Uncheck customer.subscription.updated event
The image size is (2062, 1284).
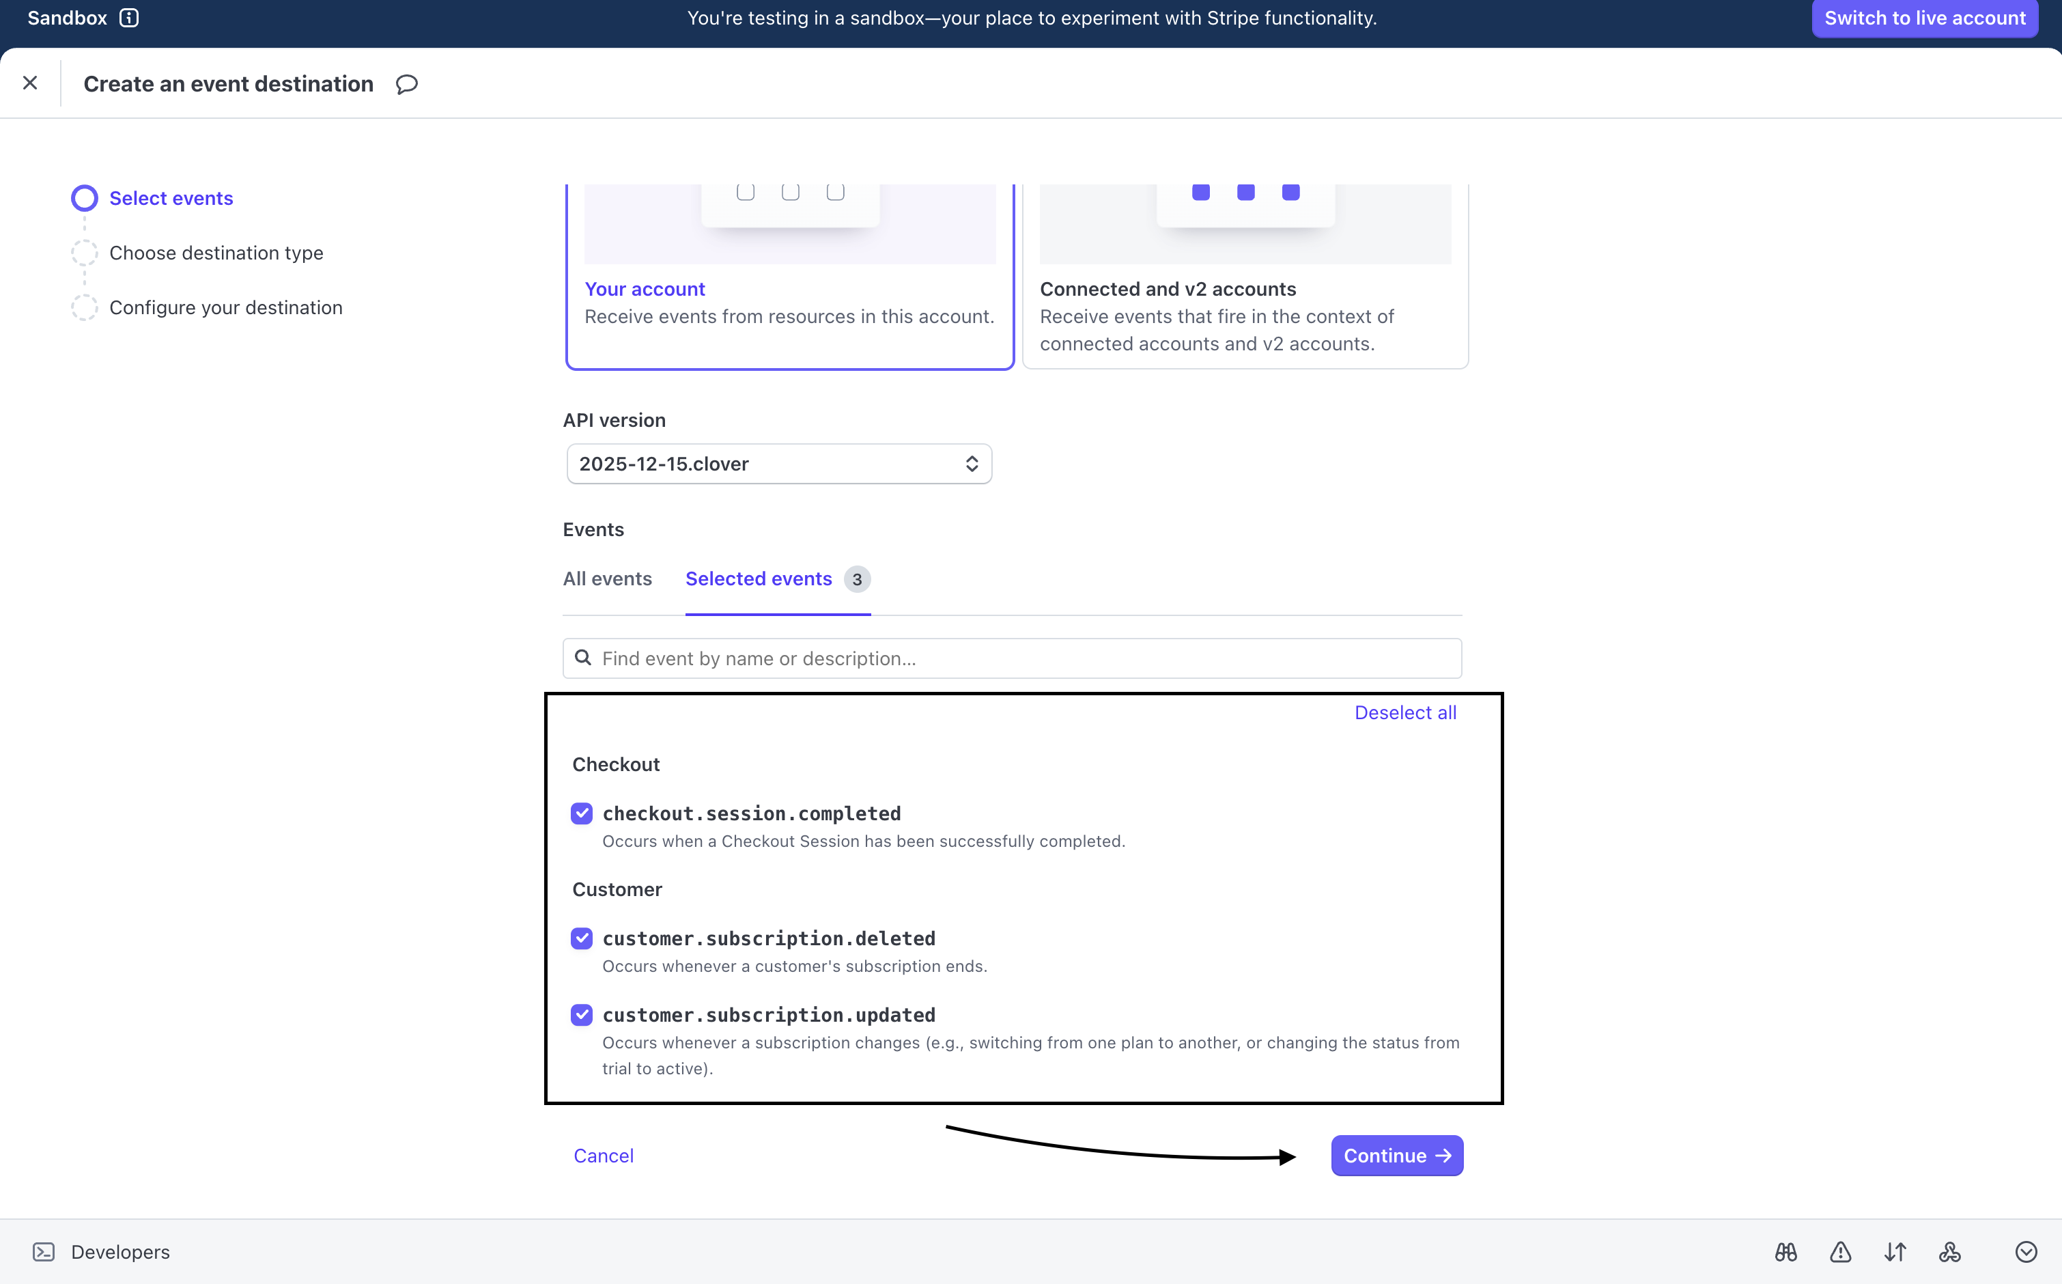click(x=582, y=1015)
